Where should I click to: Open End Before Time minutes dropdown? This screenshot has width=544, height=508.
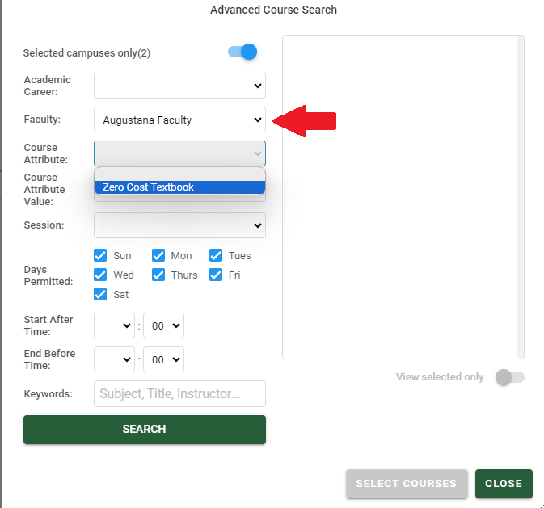[x=164, y=359]
